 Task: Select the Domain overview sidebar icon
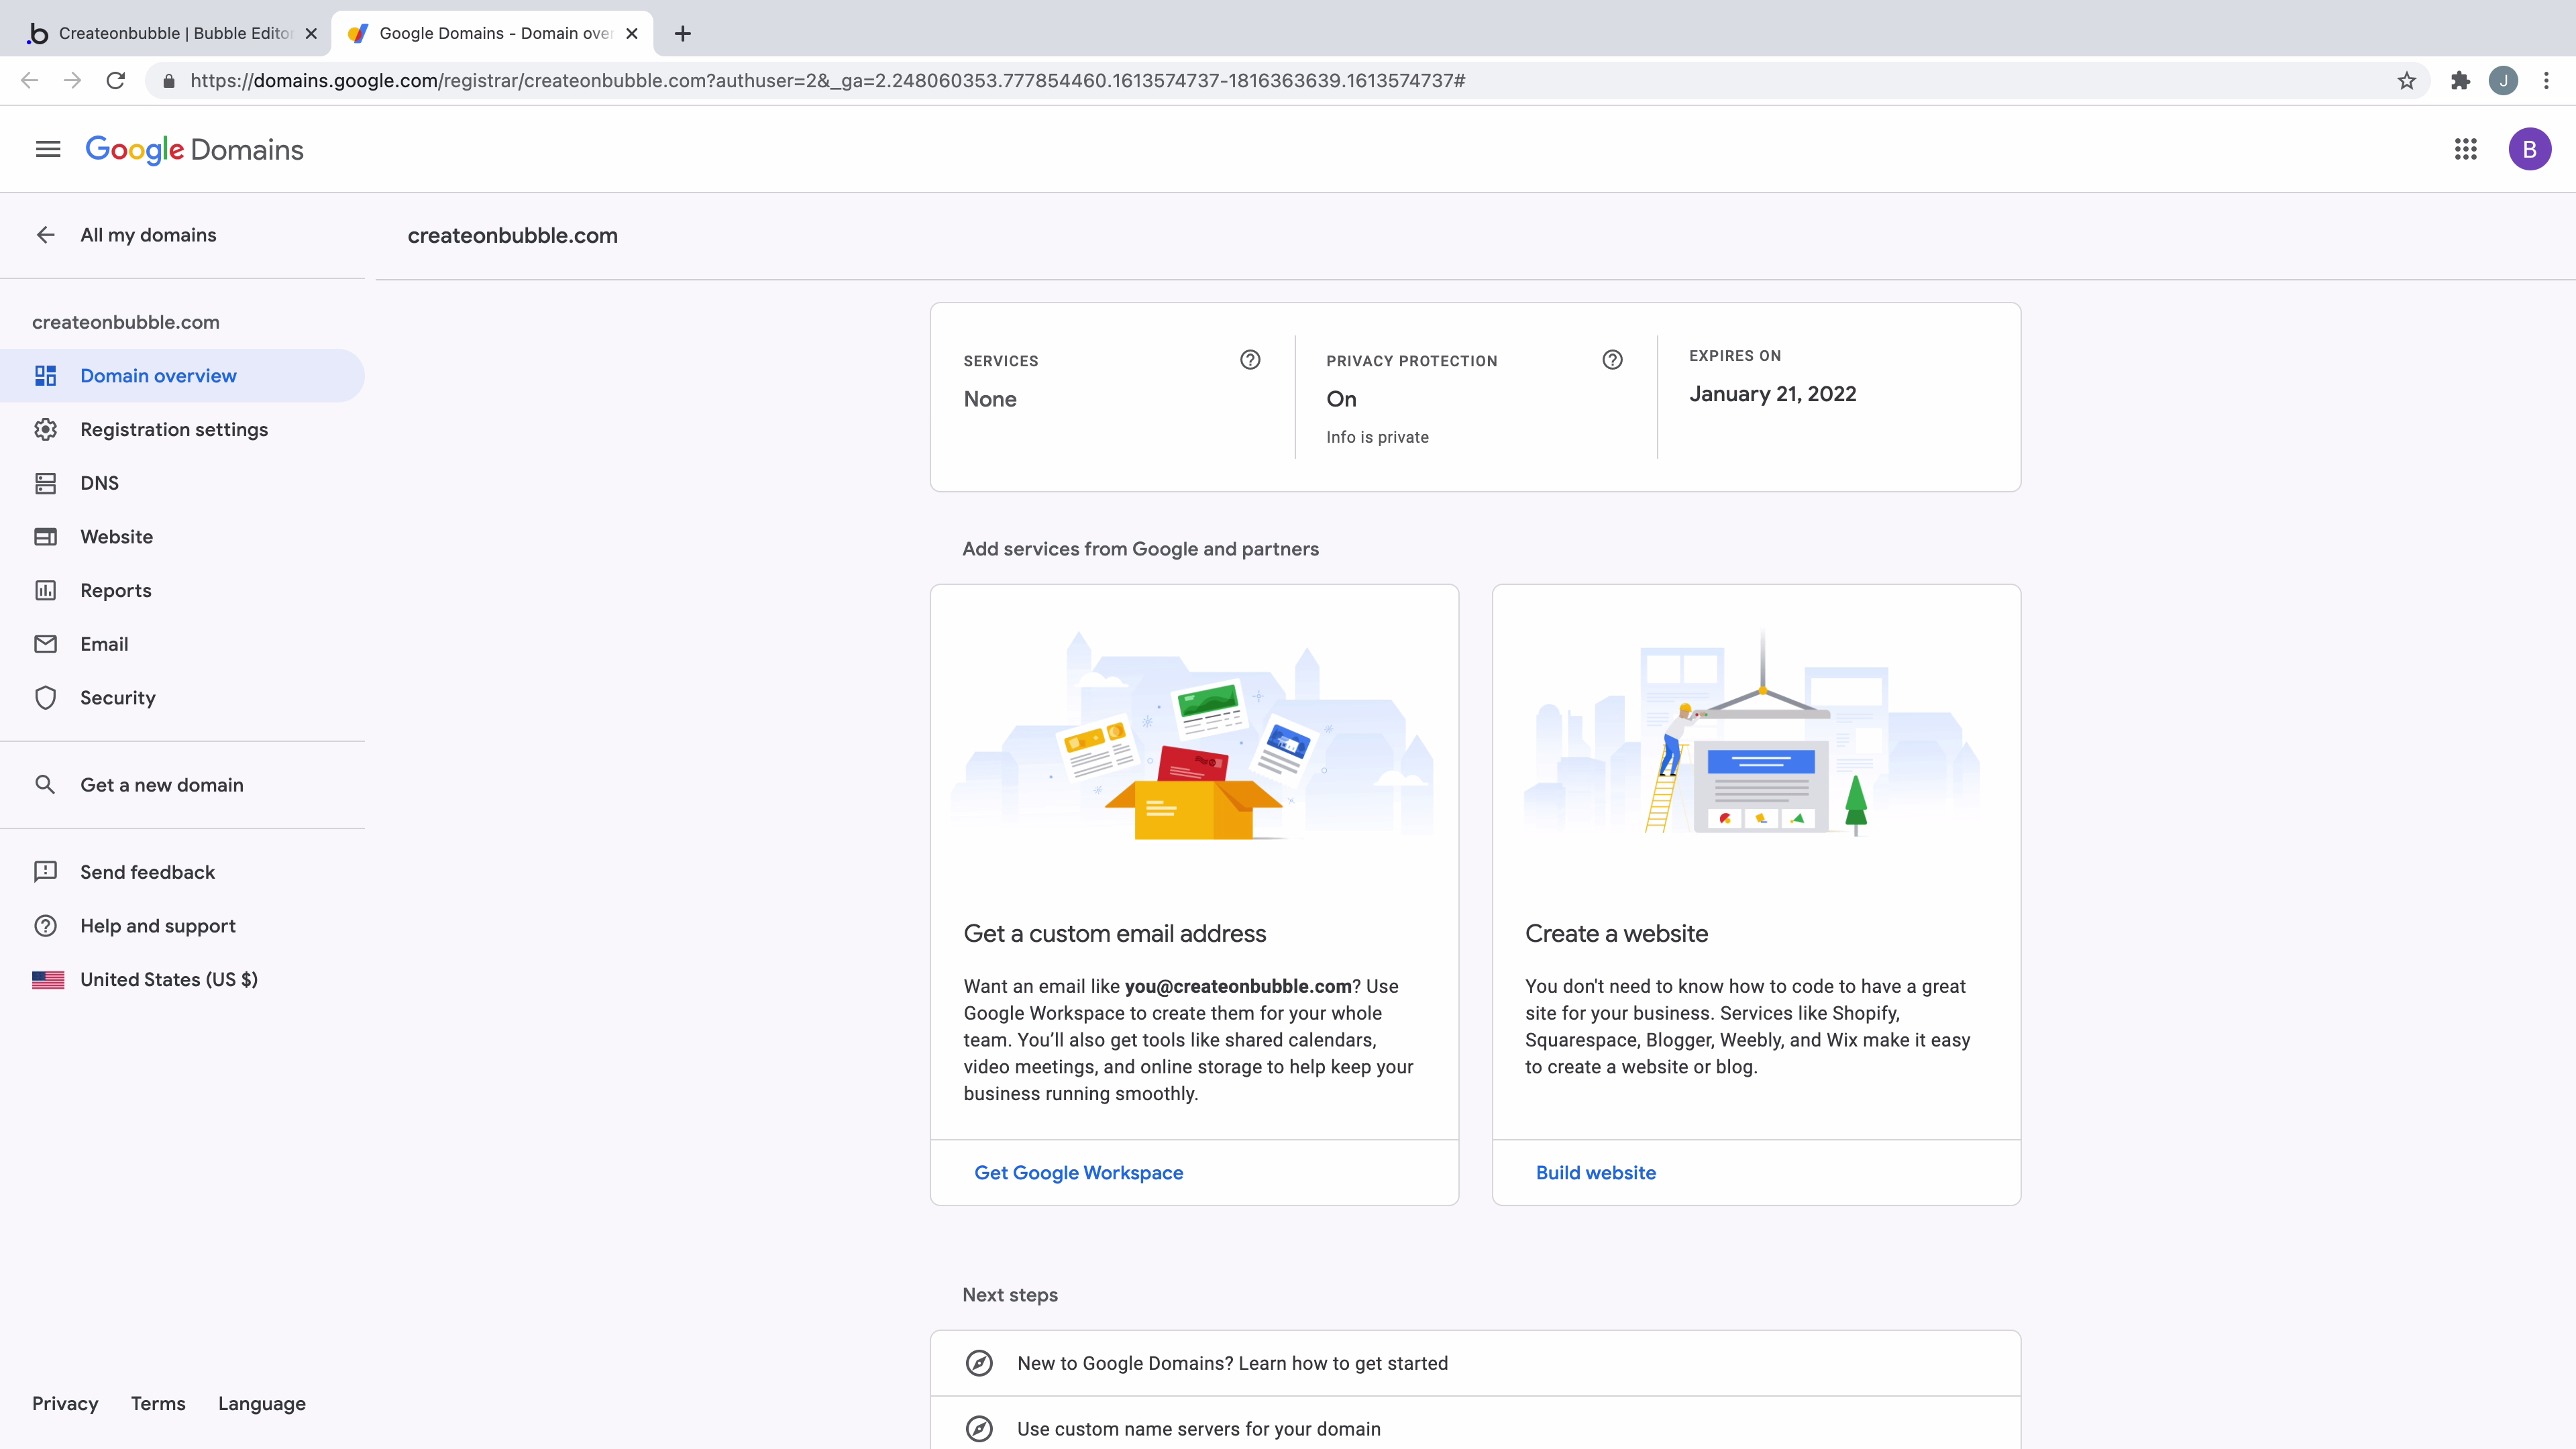tap(46, 375)
